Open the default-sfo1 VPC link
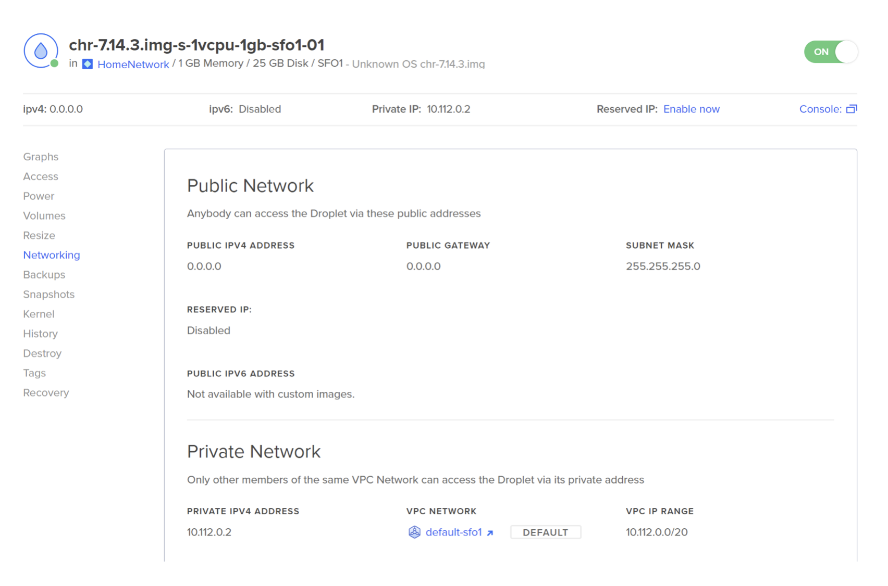The image size is (888, 586). coord(453,532)
